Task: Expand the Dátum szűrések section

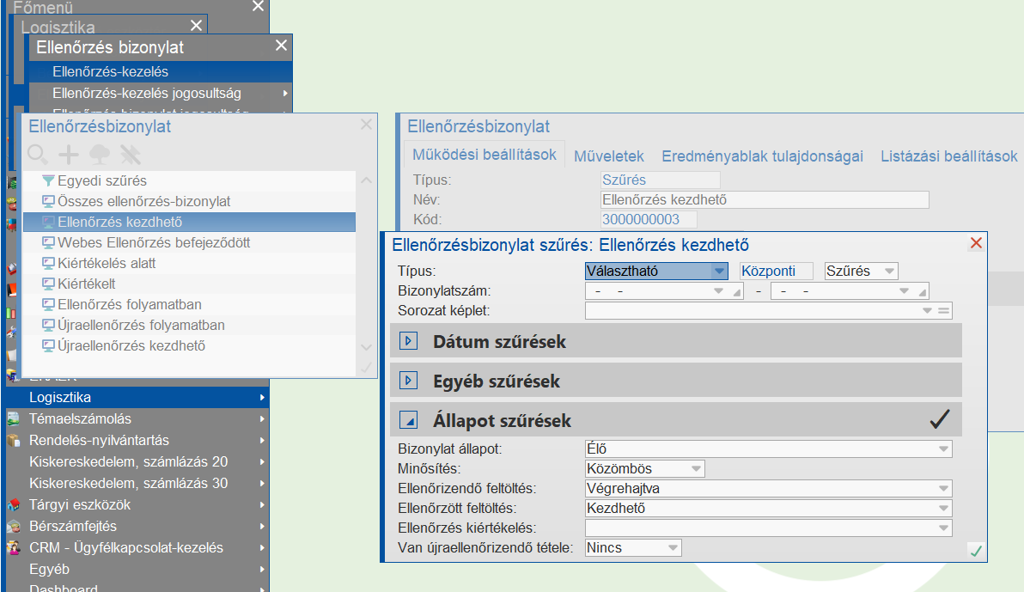Action: click(x=408, y=341)
